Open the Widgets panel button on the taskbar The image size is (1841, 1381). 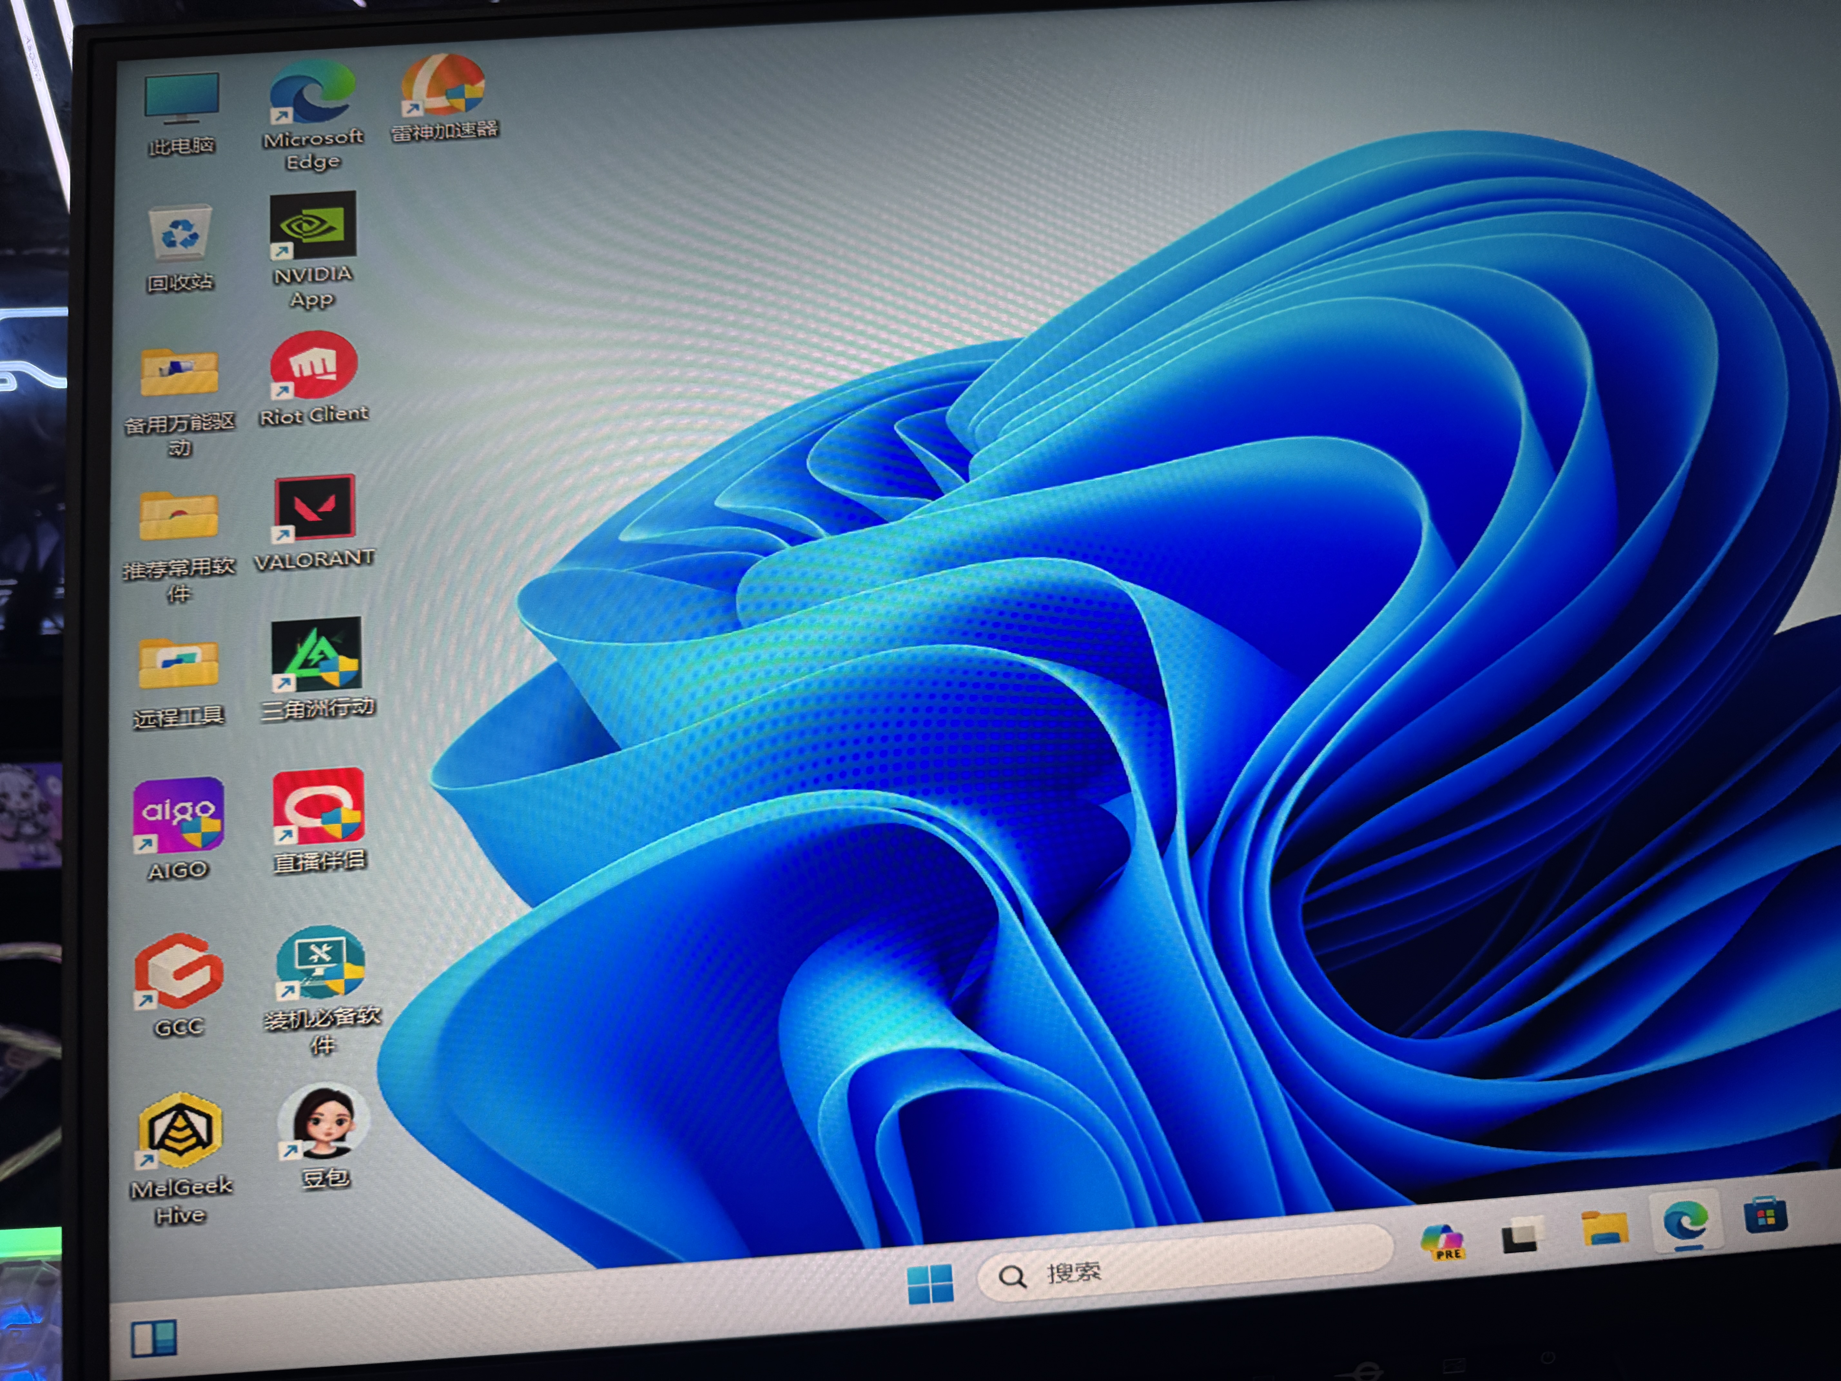[x=154, y=1338]
